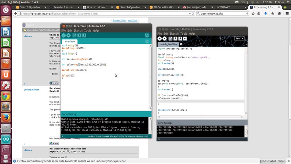Click Processing Export application icon
Screen dimensions: 291x164
tap(185, 39)
